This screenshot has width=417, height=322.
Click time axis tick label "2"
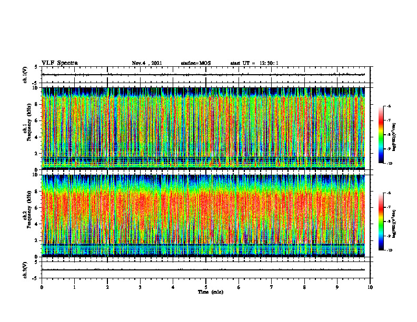(x=107, y=287)
